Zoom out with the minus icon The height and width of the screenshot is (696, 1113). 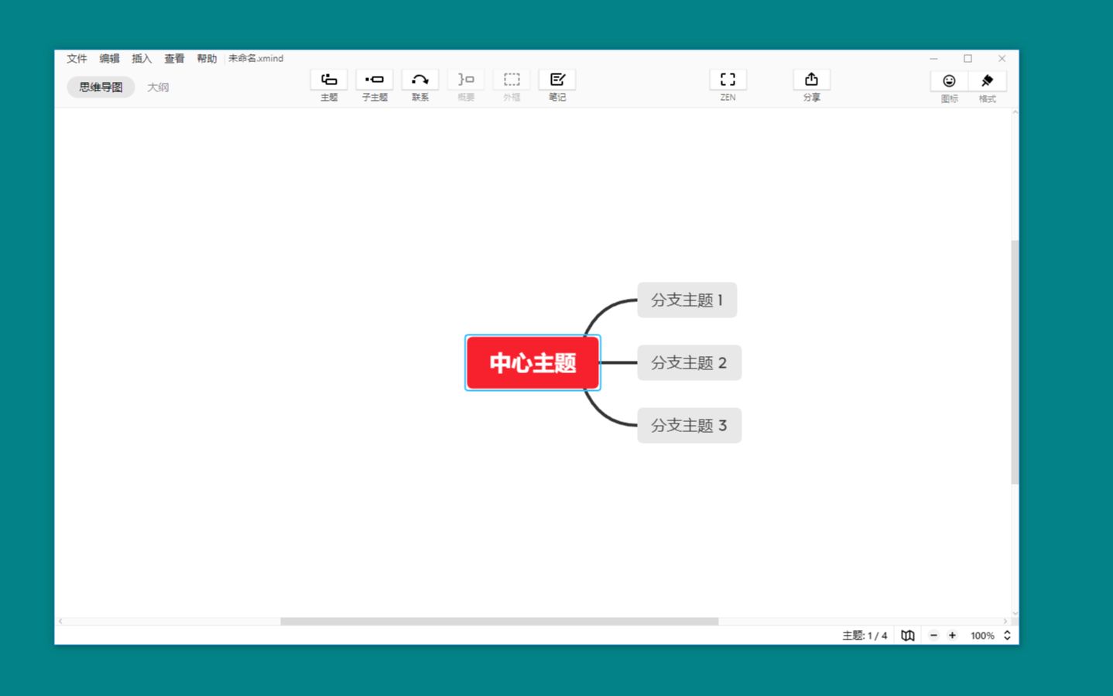point(933,636)
